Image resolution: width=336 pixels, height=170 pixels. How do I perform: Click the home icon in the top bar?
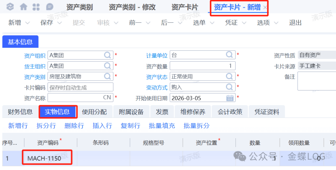coord(23,7)
